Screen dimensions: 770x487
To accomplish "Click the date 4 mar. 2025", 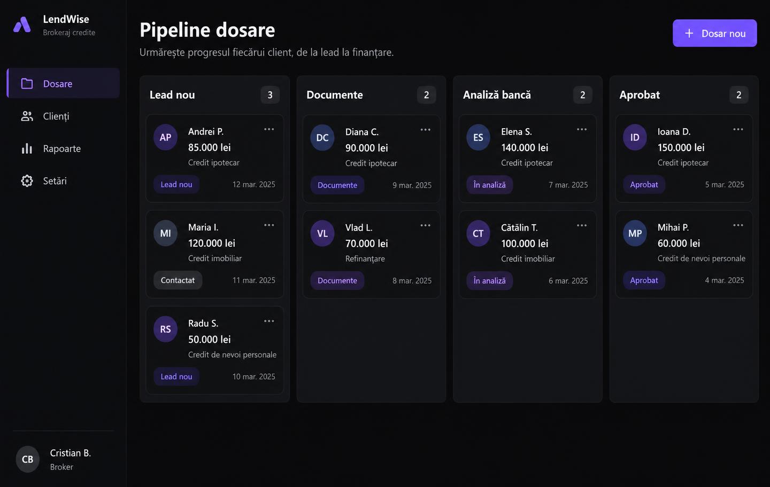I will pos(725,280).
